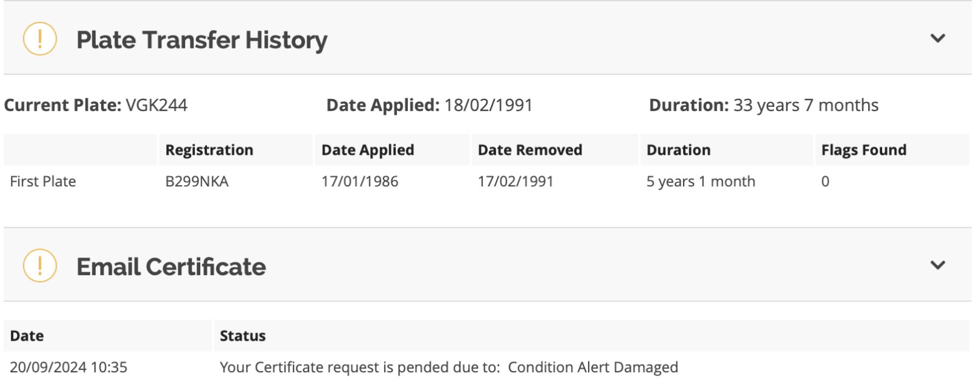Click the Flags Found column header
Viewport: 974px width, 385px height.
pos(864,150)
